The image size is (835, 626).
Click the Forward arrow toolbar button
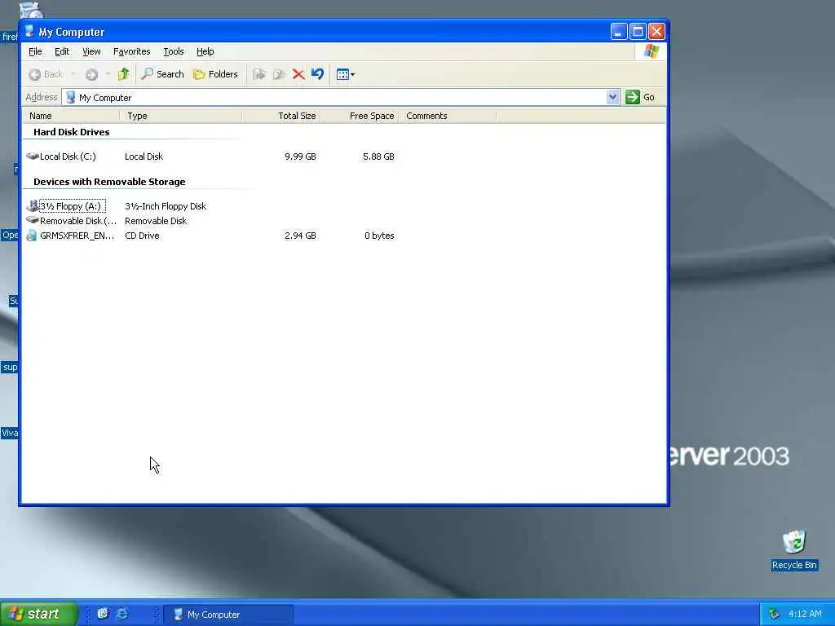point(91,74)
